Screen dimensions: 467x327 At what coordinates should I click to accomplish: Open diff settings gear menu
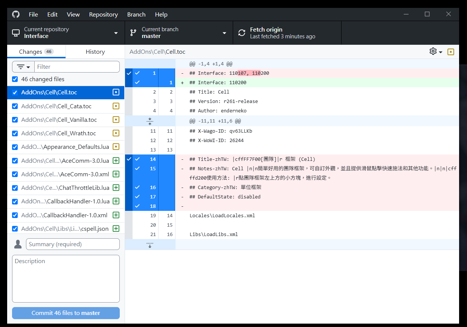click(x=436, y=51)
